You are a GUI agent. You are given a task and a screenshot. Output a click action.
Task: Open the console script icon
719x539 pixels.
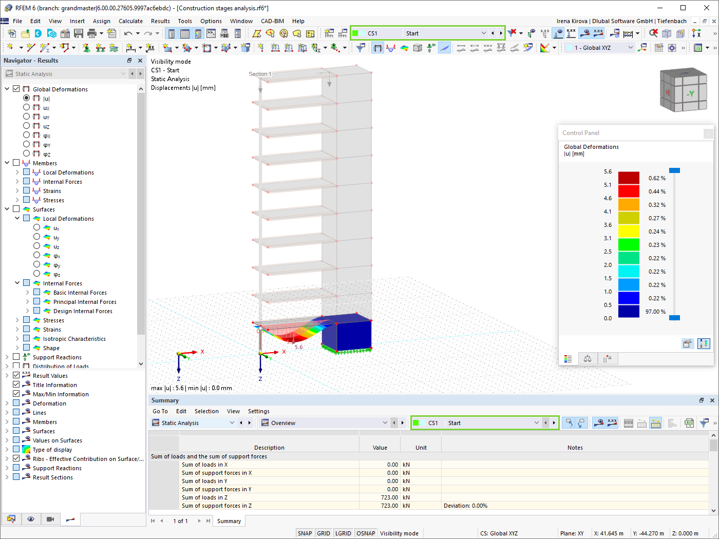(211, 33)
